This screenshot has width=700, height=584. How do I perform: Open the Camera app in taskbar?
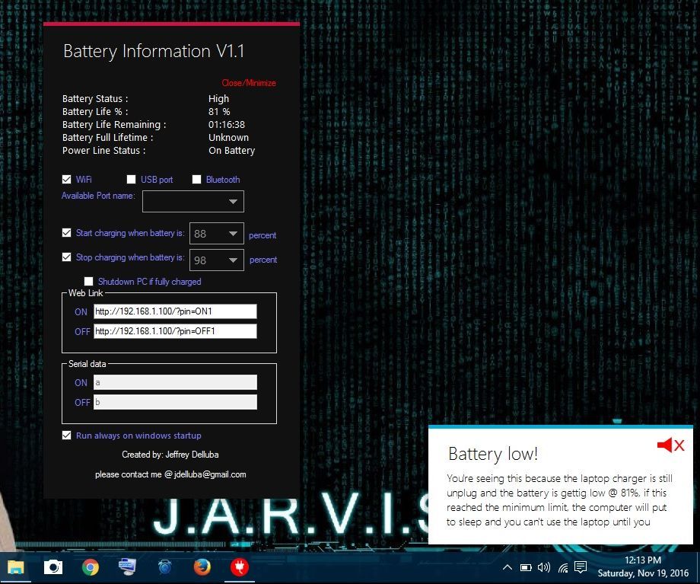pos(53,567)
